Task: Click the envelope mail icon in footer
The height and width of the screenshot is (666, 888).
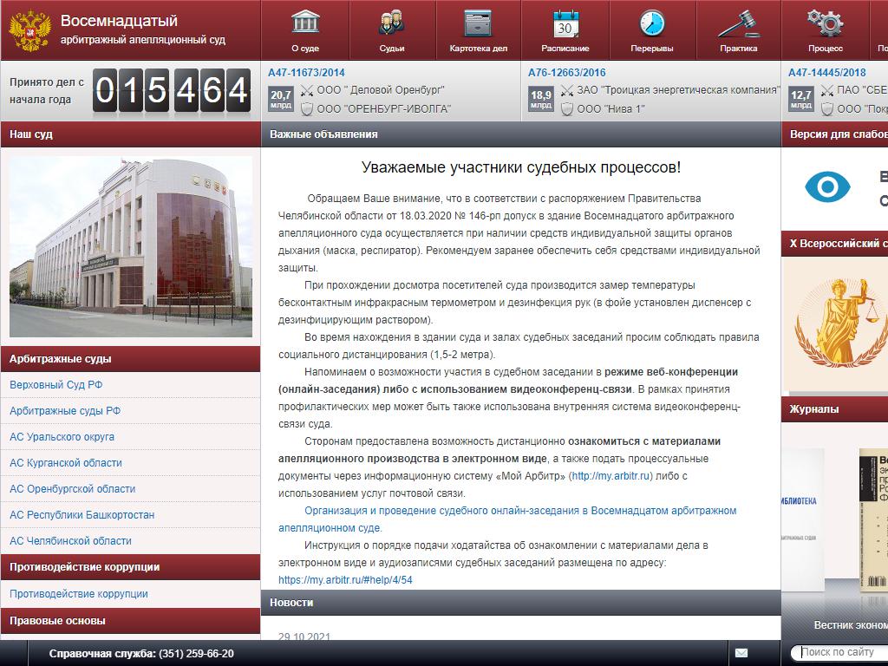Action: click(741, 653)
